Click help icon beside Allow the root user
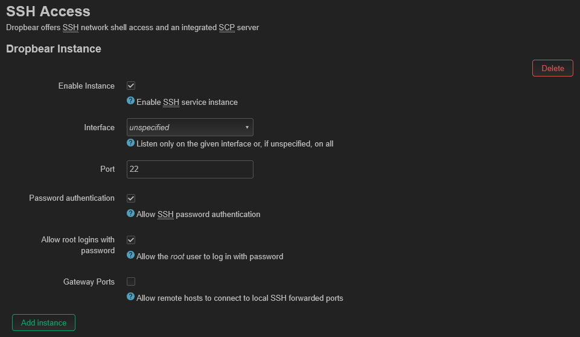 (130, 255)
